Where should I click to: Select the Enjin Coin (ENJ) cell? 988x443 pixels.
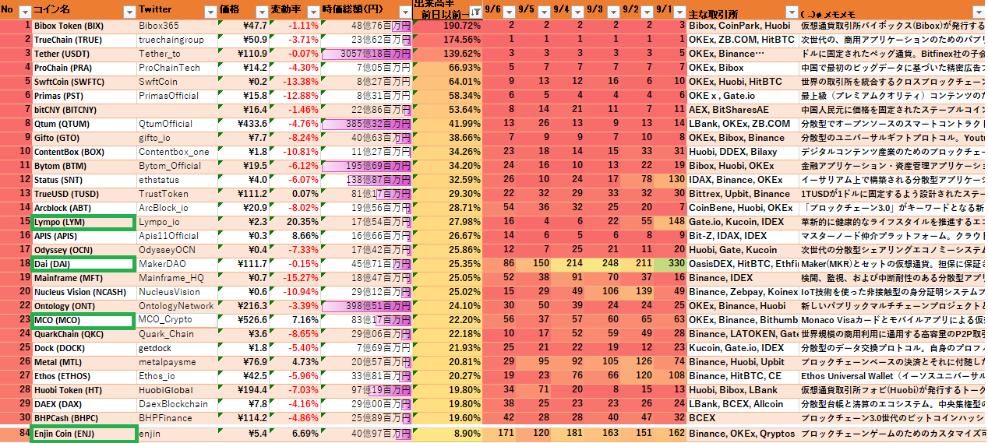click(x=82, y=434)
